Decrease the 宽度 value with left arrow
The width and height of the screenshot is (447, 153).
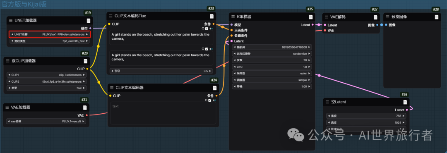point(328,116)
